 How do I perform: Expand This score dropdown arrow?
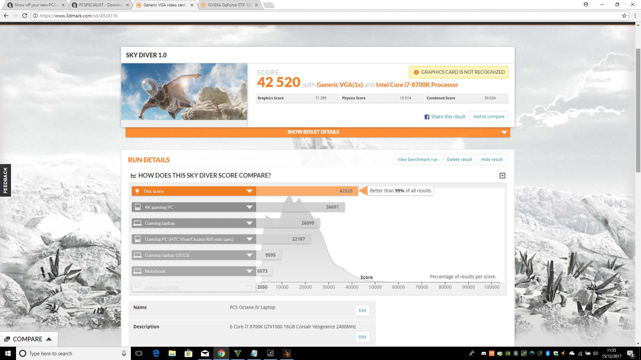point(249,191)
